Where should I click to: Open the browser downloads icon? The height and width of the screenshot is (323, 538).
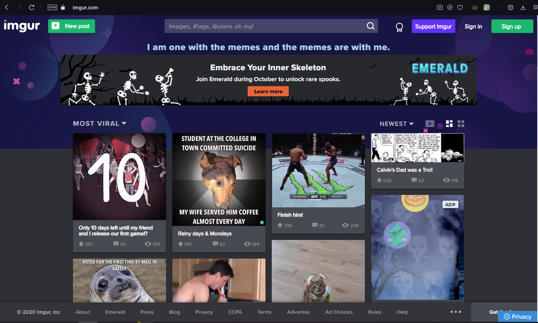(522, 7)
